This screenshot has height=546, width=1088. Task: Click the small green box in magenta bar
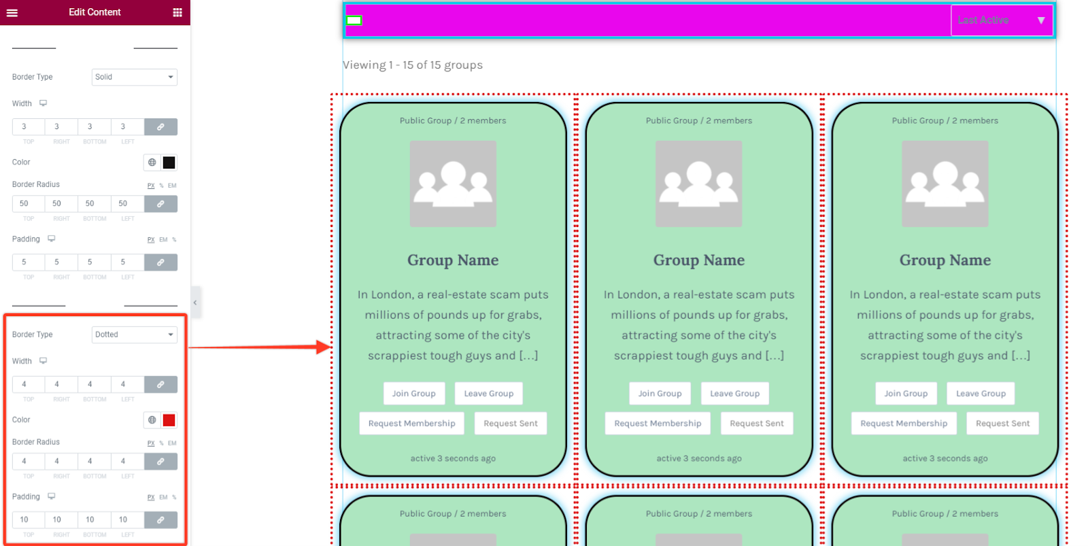354,20
